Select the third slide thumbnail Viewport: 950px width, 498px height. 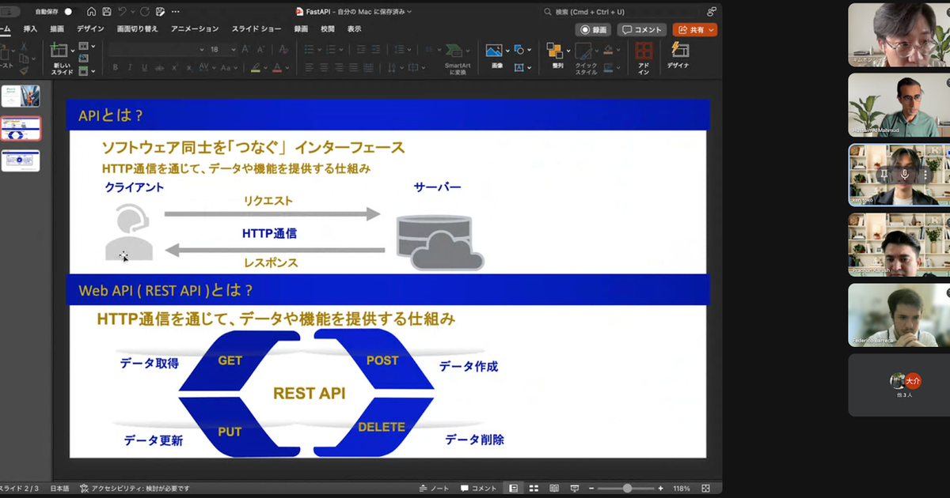pos(21,160)
